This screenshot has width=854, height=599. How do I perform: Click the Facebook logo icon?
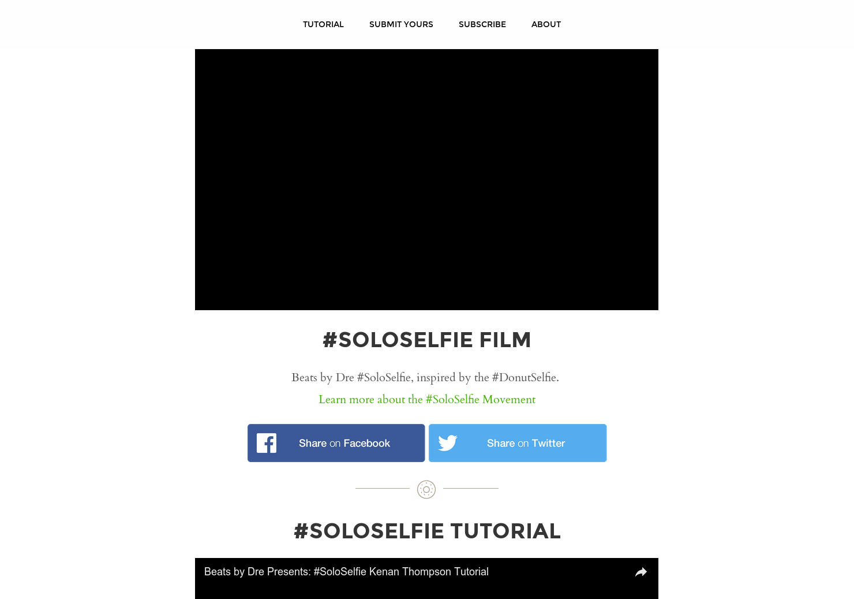tap(267, 443)
